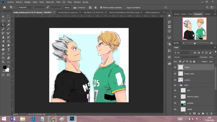Select the Lasso tool
The width and height of the screenshot is (217, 122).
3,21
